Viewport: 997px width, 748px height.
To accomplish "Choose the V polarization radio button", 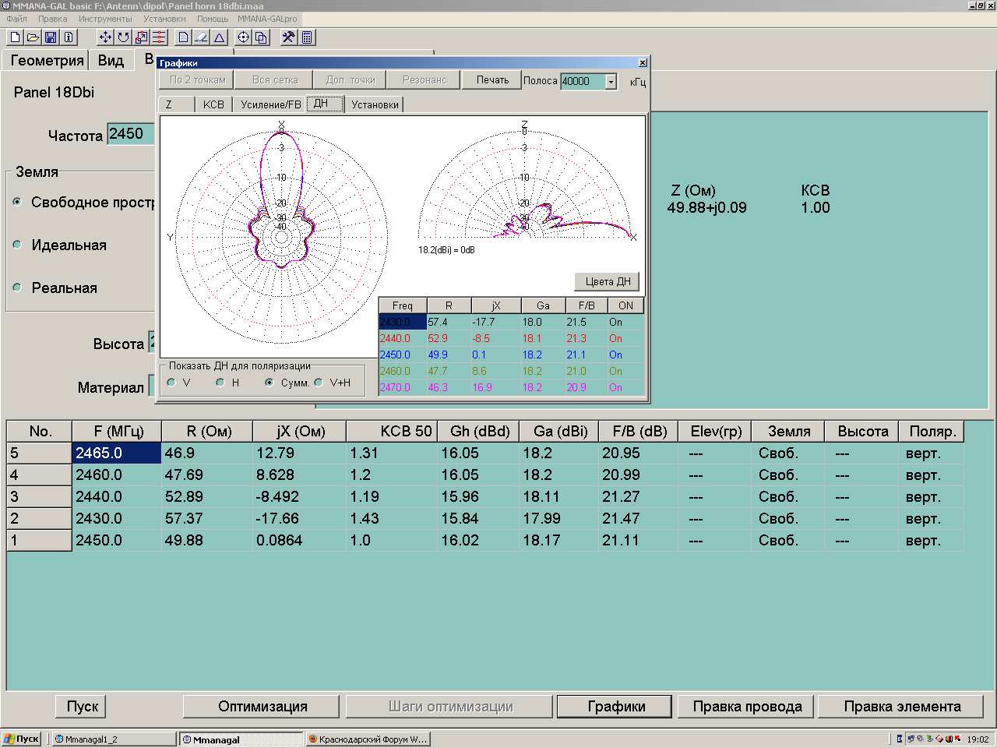I will pos(172,383).
